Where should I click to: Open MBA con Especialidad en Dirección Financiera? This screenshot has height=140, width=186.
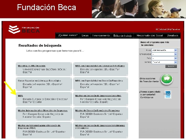(x=99, y=81)
